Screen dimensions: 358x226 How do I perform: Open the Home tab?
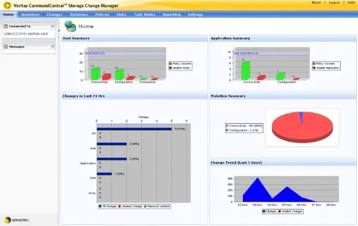[8, 14]
